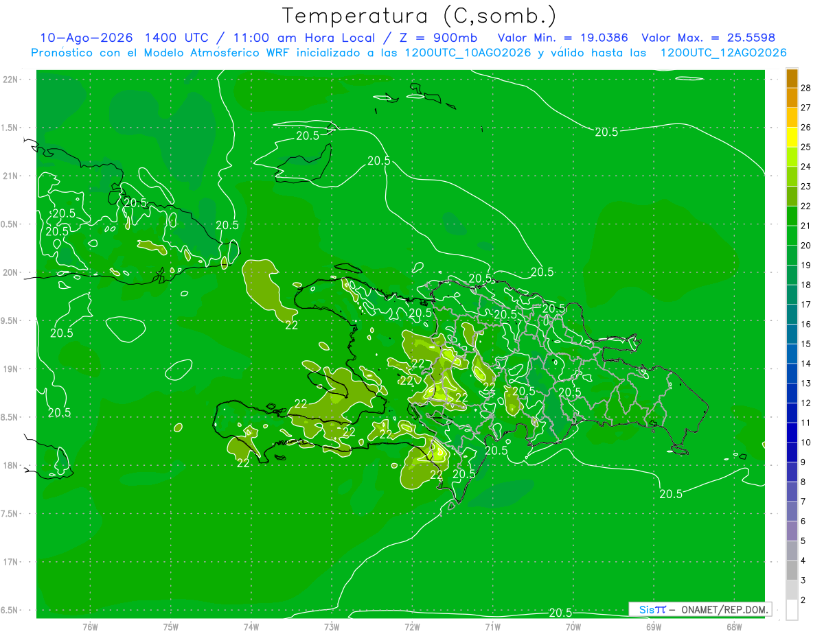Click longitude axis label "74W"

pyautogui.click(x=251, y=626)
